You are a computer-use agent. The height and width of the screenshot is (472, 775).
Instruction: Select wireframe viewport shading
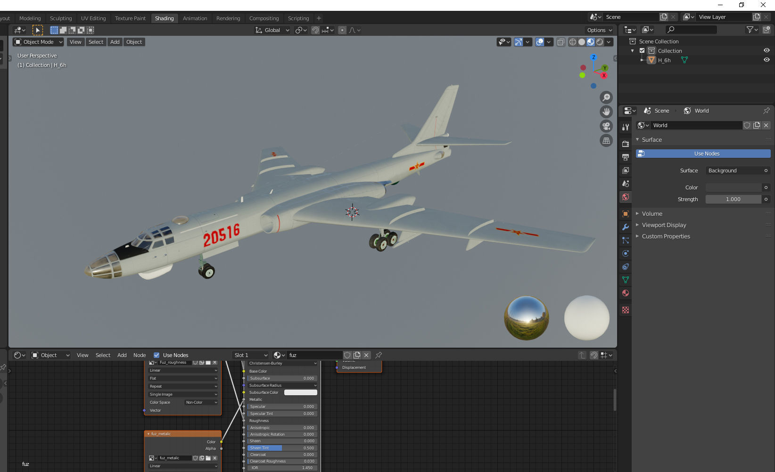click(x=573, y=42)
